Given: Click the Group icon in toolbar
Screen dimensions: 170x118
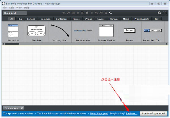Looking at the screenshot, I should (x=96, y=13).
